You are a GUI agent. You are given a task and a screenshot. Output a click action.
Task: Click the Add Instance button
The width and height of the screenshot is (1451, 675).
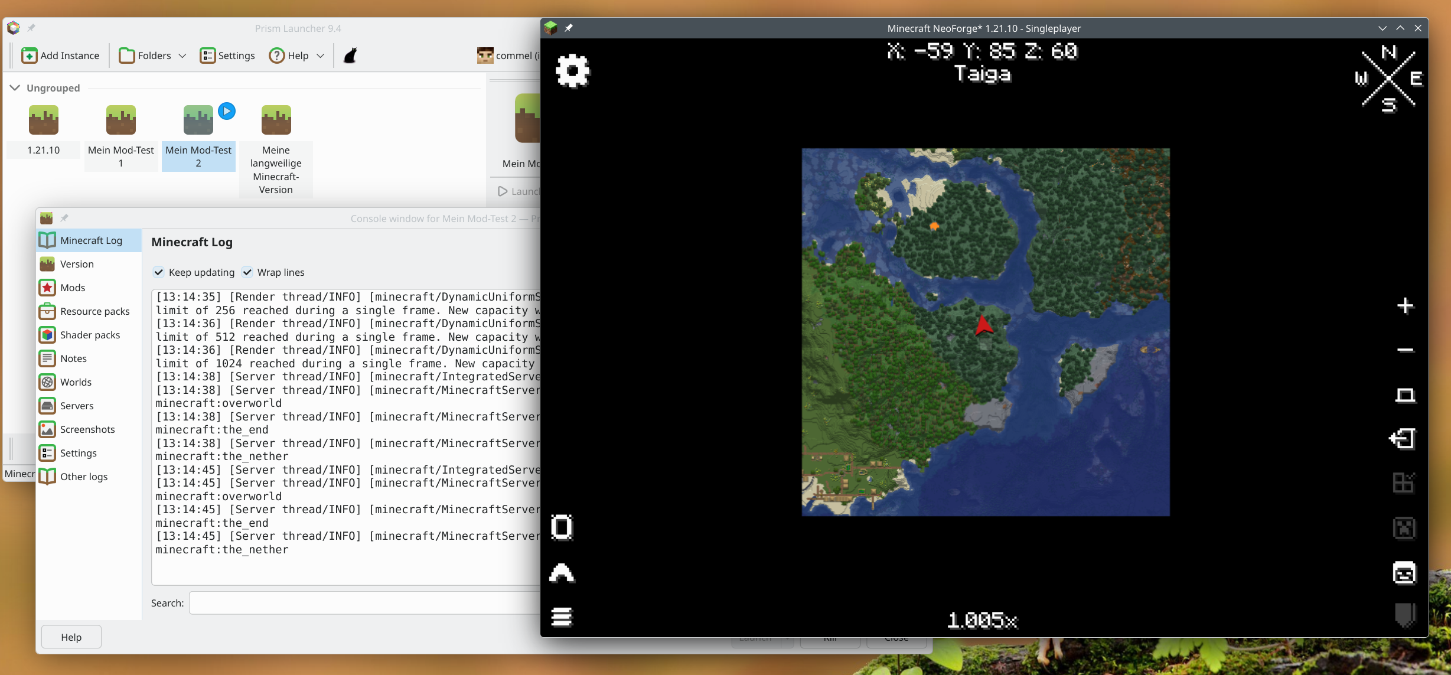(60, 56)
